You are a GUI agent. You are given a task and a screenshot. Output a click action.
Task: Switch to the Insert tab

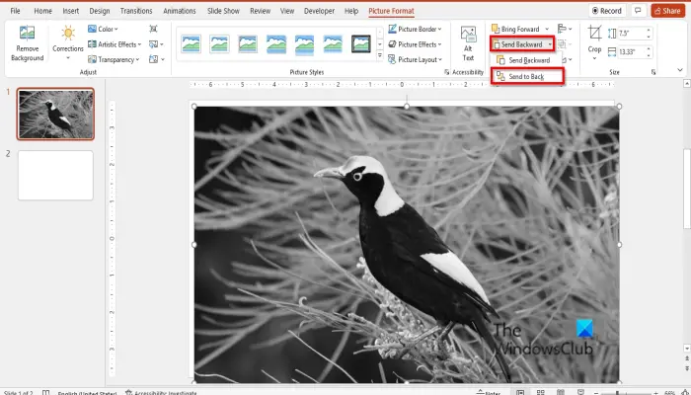click(x=70, y=11)
